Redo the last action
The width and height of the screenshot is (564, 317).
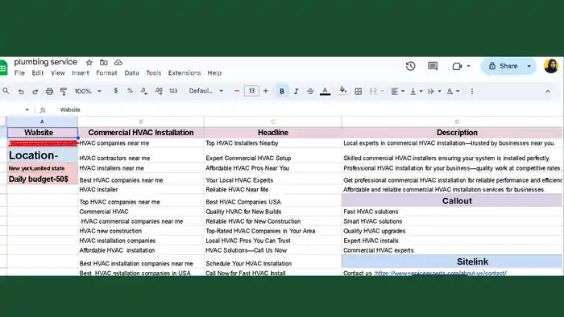coord(35,92)
